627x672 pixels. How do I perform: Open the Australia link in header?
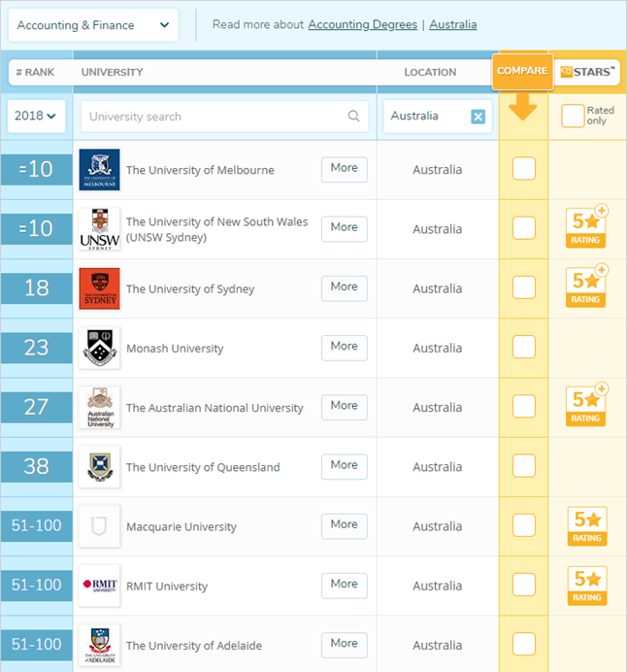pos(452,24)
